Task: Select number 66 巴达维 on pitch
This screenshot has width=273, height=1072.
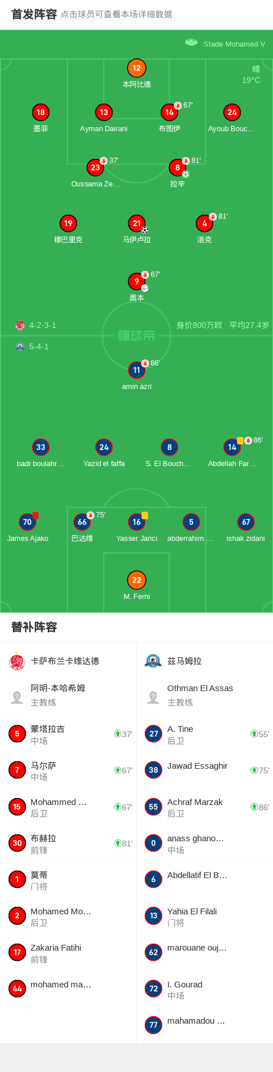Action: tap(82, 528)
